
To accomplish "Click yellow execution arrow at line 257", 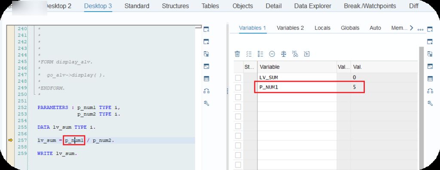I will tap(11, 140).
